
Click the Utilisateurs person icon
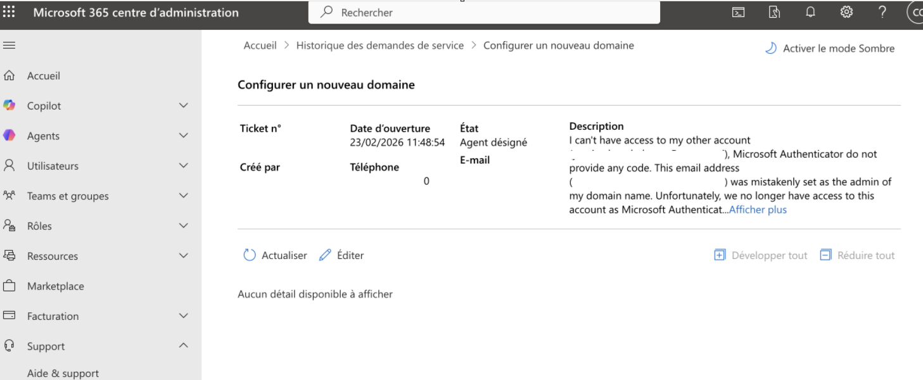[10, 165]
